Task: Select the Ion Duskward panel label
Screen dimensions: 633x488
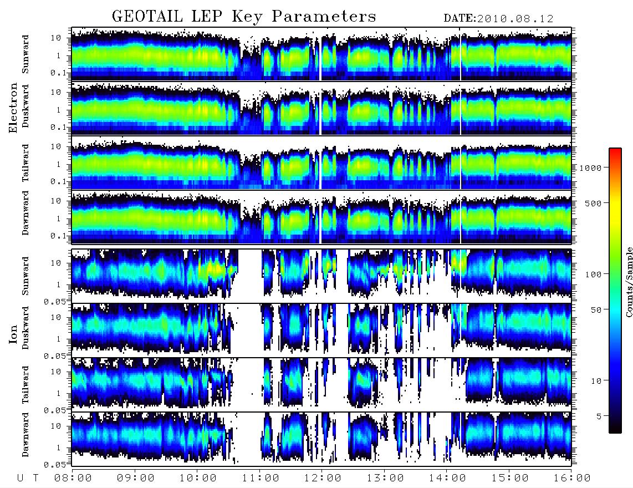Action: (25, 328)
